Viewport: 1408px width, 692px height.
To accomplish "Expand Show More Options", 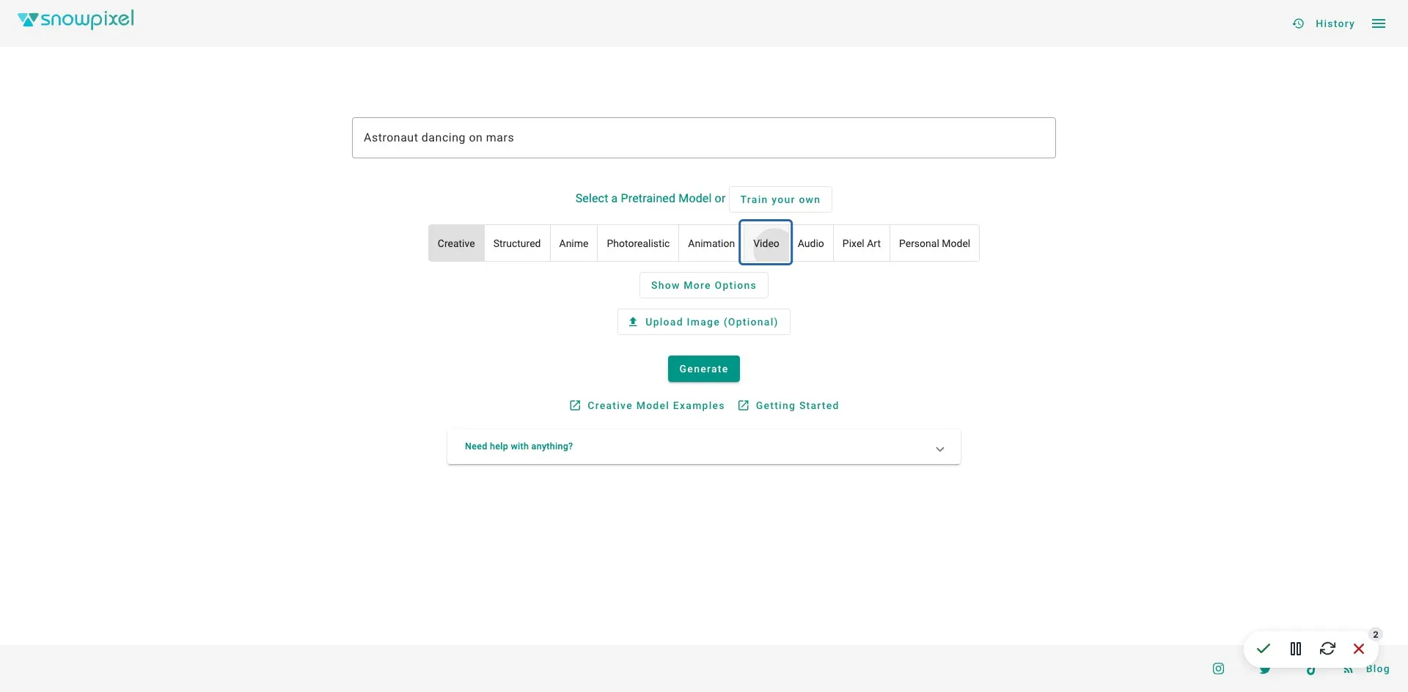I will coord(704,285).
